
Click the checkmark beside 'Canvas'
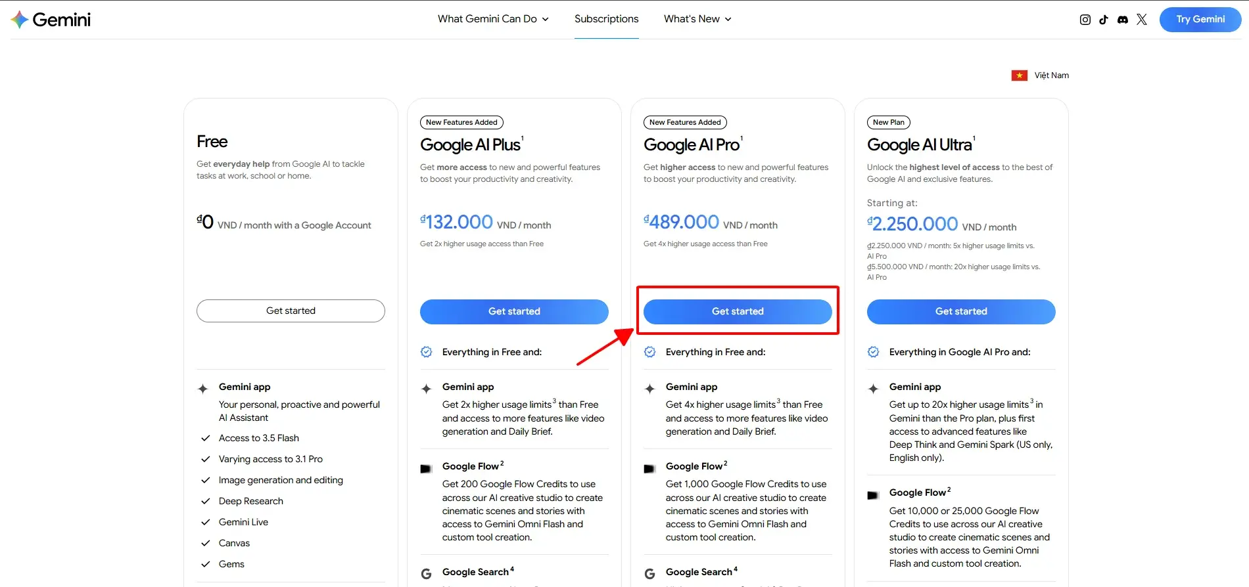coord(206,543)
